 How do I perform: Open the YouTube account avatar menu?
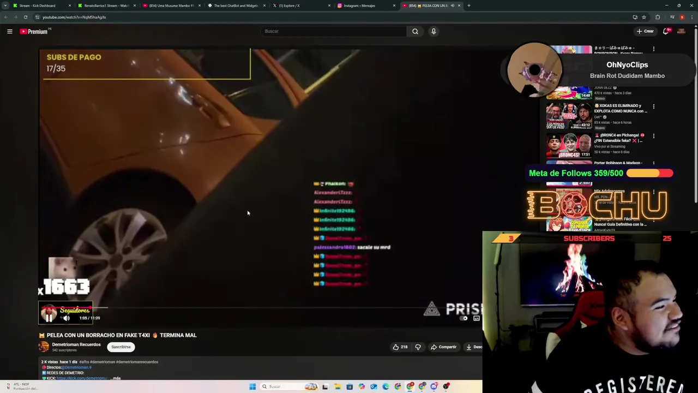tap(681, 31)
